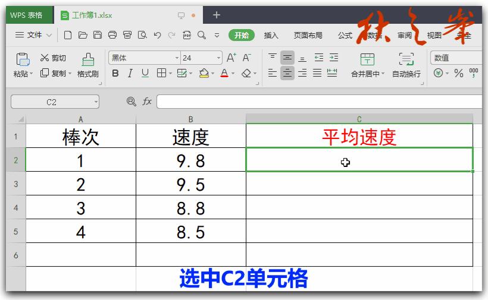Click the eraser clear formatting icon
Viewport: 488px width, 300px height.
(x=246, y=73)
